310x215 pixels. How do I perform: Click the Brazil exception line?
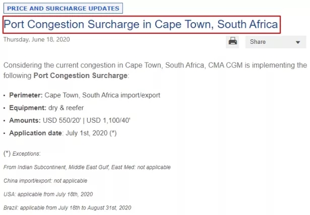(67, 207)
